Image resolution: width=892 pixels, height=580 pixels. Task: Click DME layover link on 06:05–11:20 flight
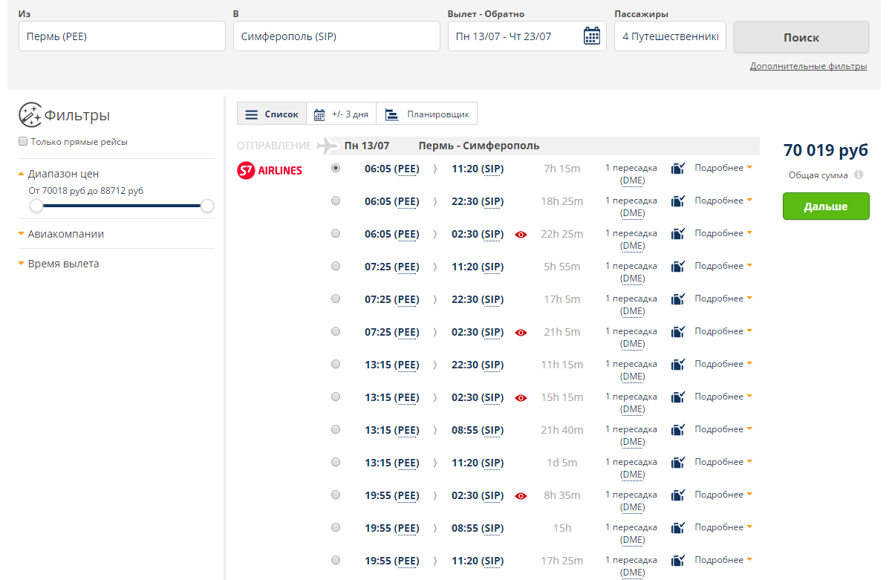[633, 180]
